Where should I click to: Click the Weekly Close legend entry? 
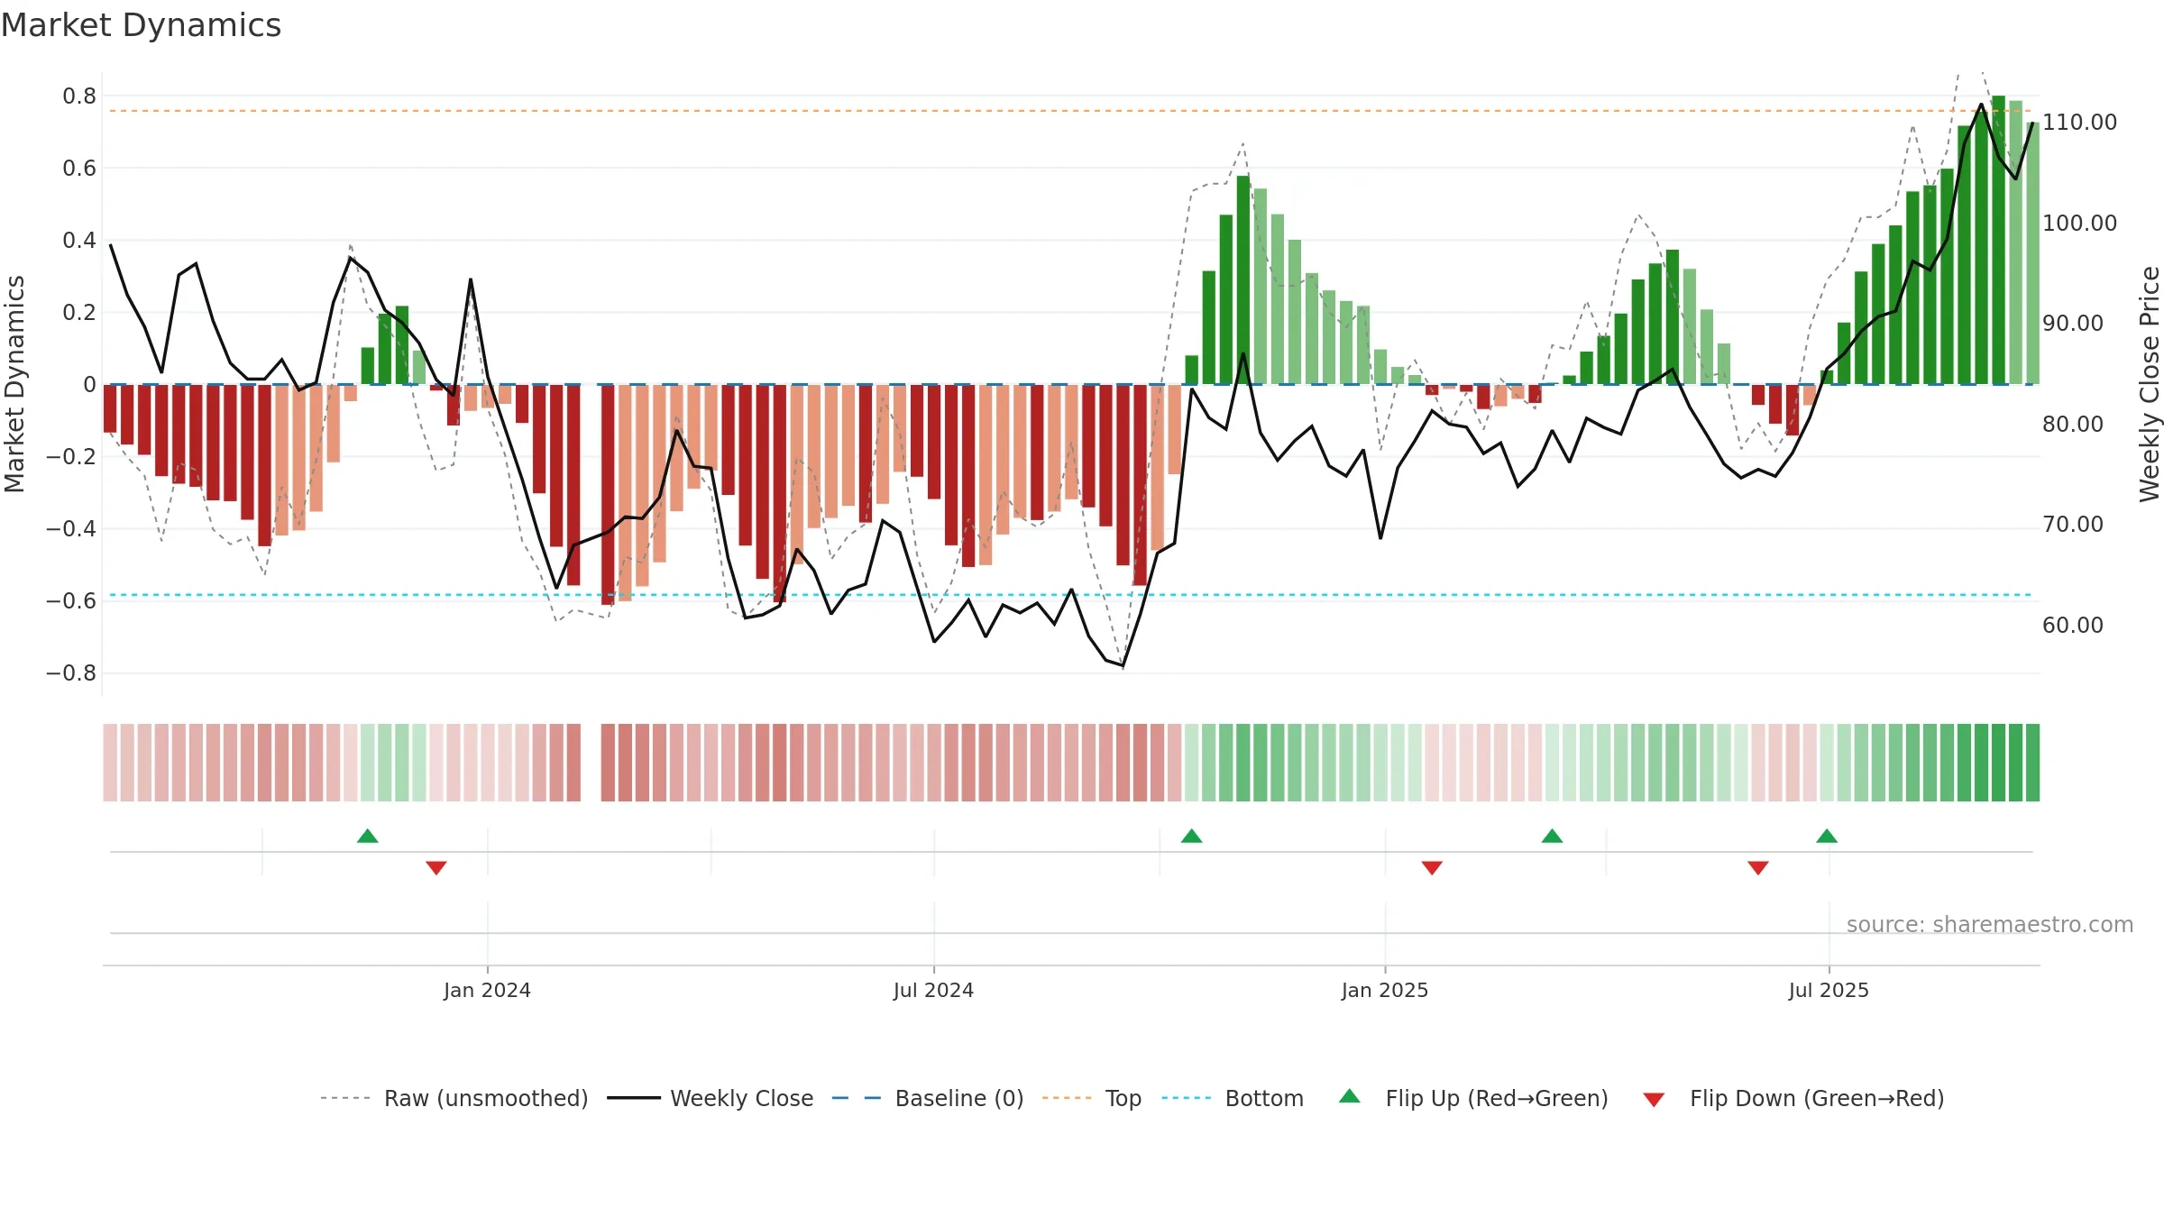(x=711, y=1098)
